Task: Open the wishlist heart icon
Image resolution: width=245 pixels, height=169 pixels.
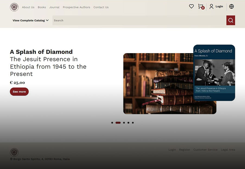Action: pyautogui.click(x=191, y=7)
